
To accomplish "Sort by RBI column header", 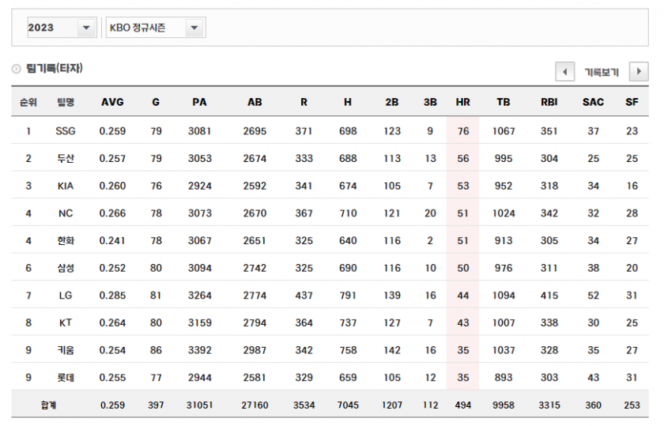I will click(549, 102).
